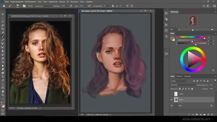Open the brush settings panel toggle icon

click(x=24, y=6)
